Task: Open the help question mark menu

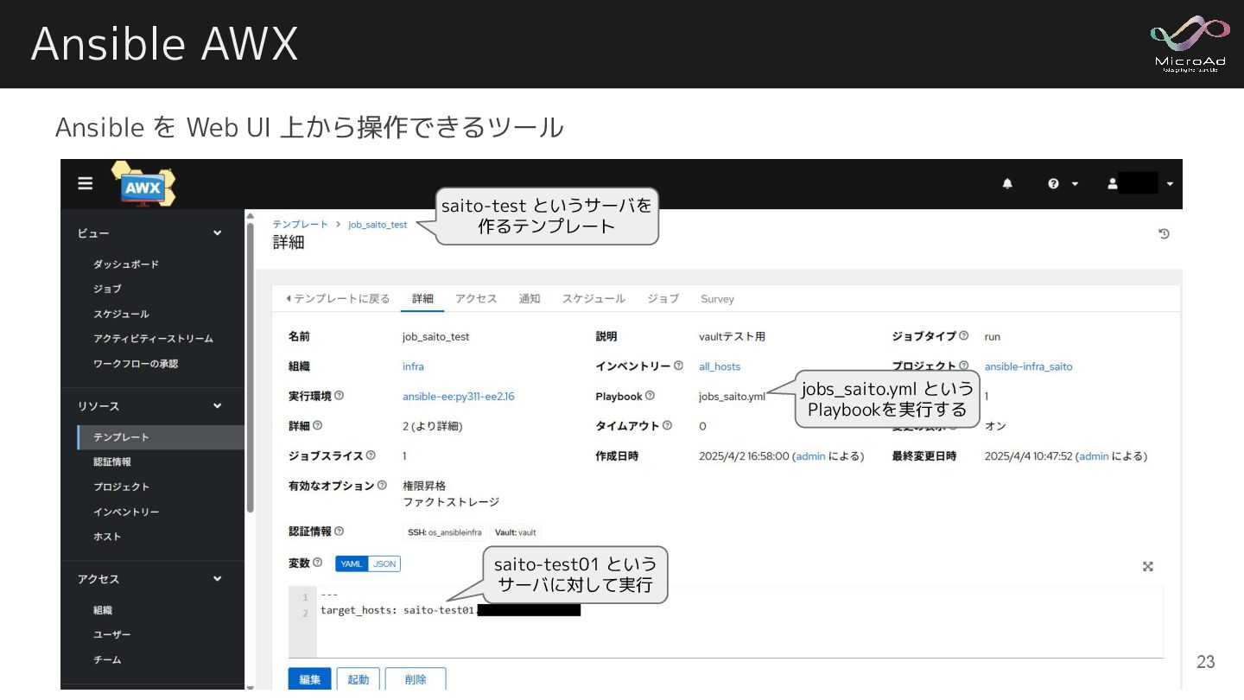Action: click(x=1063, y=183)
